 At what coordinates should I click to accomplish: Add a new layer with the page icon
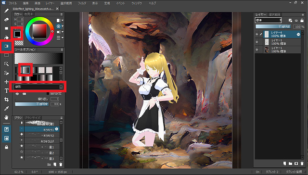[284, 163]
